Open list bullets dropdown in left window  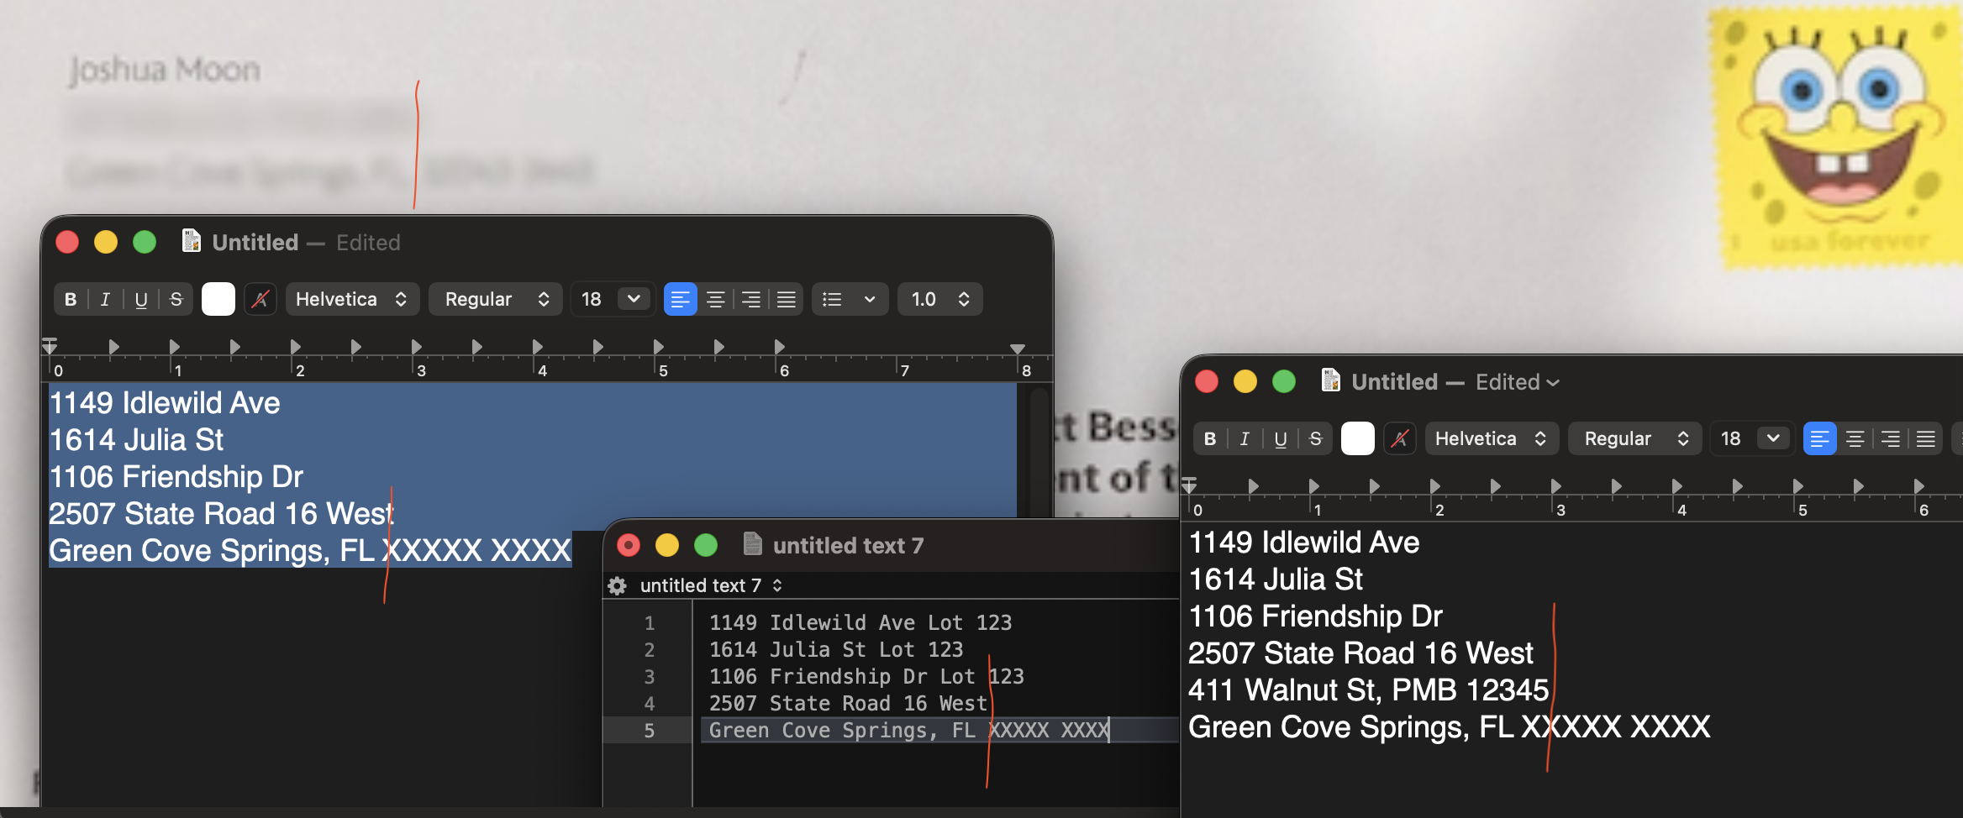pyautogui.click(x=850, y=300)
